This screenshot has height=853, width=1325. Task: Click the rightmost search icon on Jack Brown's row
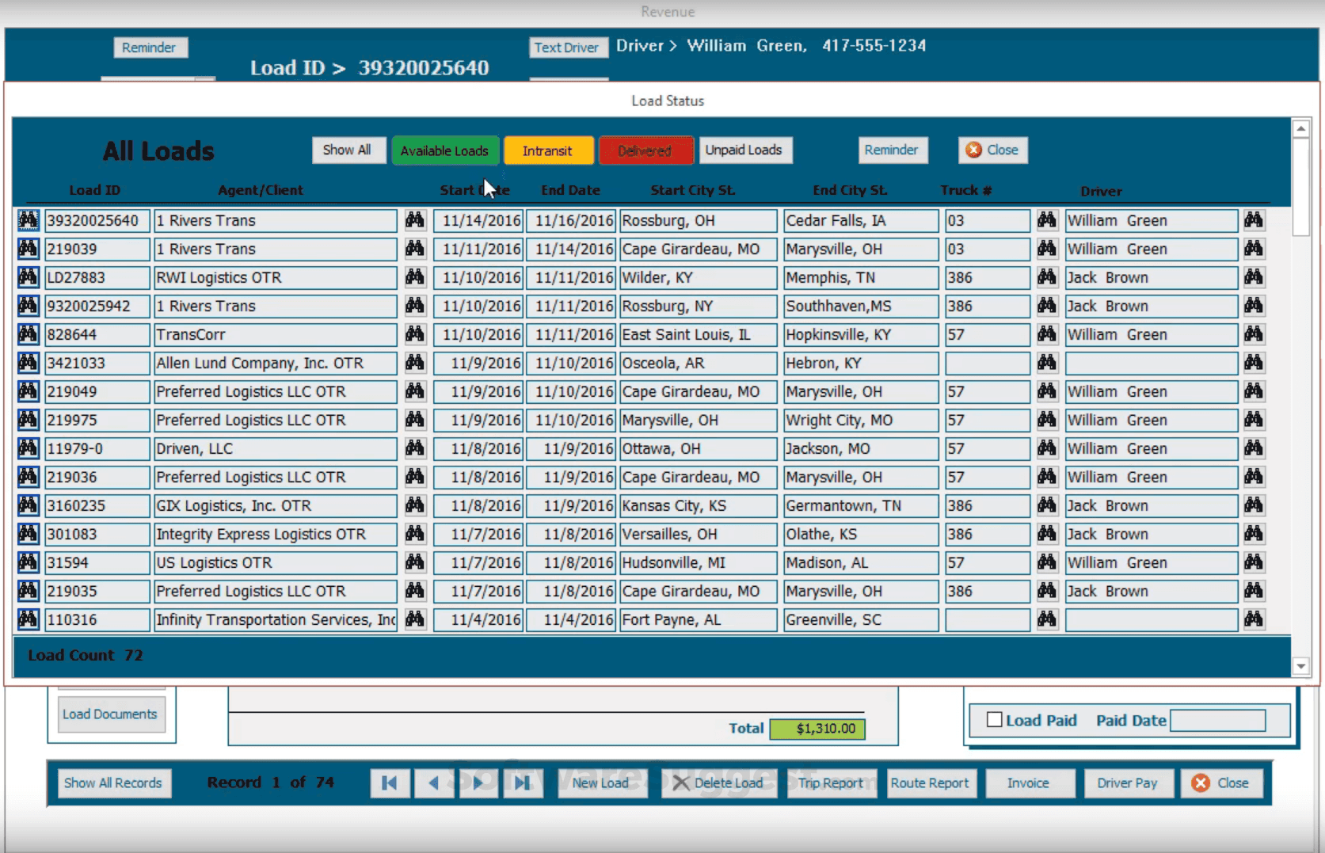1255,277
